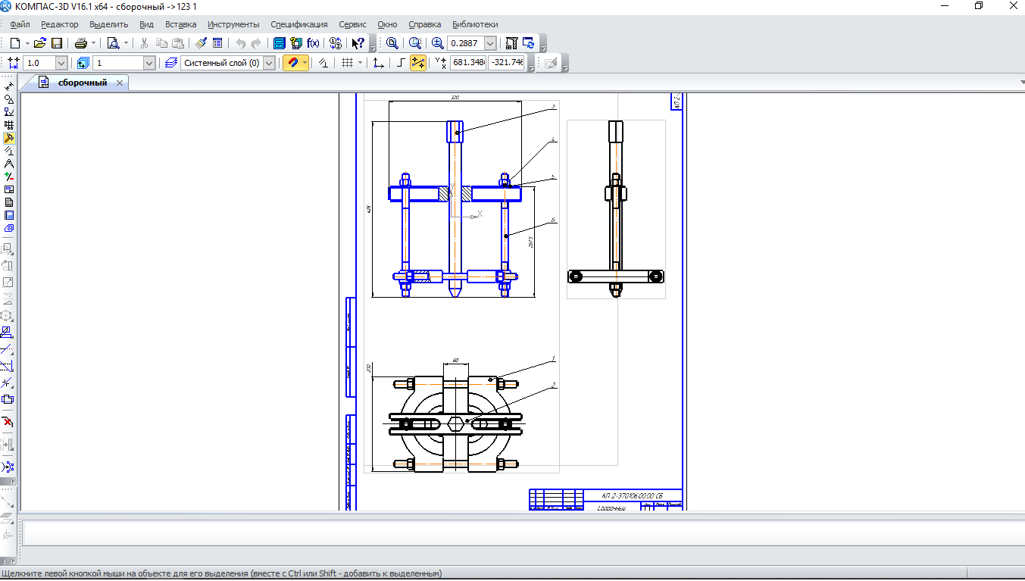Click the Print icon in toolbar
The image size is (1025, 581).
pos(80,43)
